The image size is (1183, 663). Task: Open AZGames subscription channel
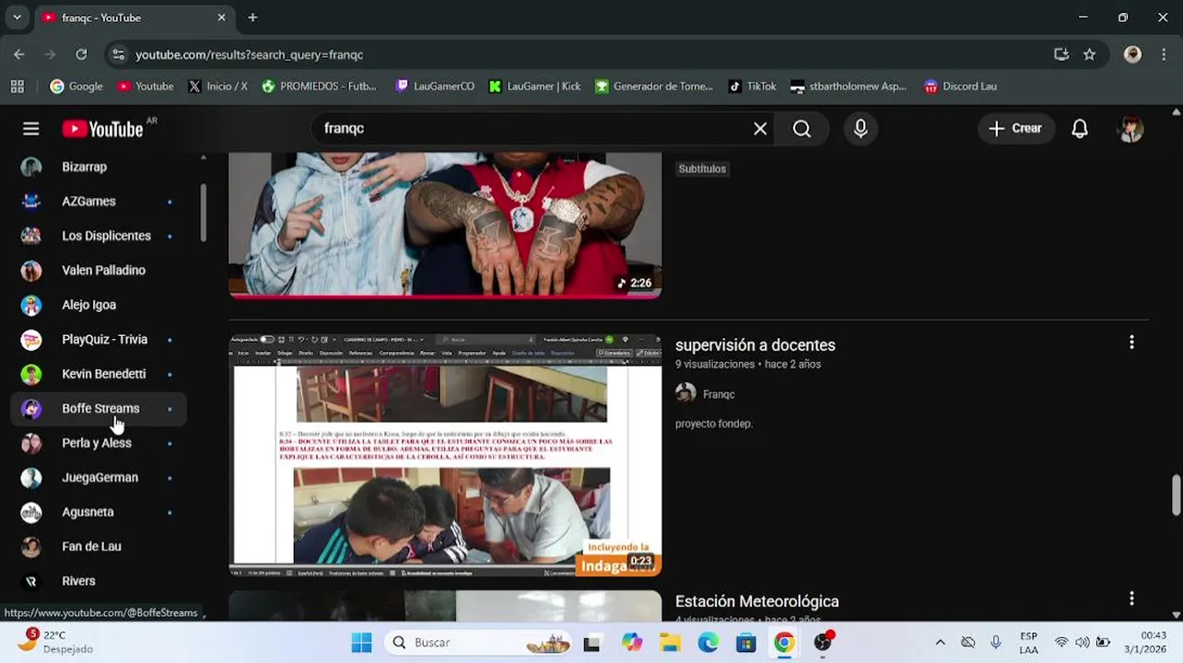tap(99, 202)
